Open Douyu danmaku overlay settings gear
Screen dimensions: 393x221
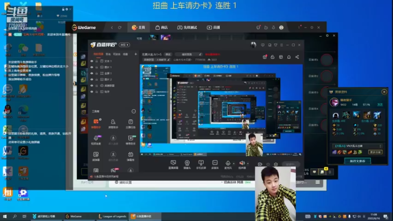[x=67, y=9]
